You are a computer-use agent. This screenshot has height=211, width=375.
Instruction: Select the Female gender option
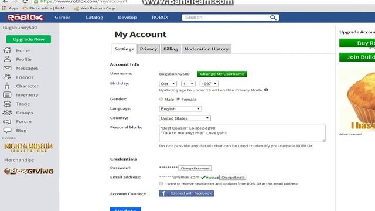178,99
